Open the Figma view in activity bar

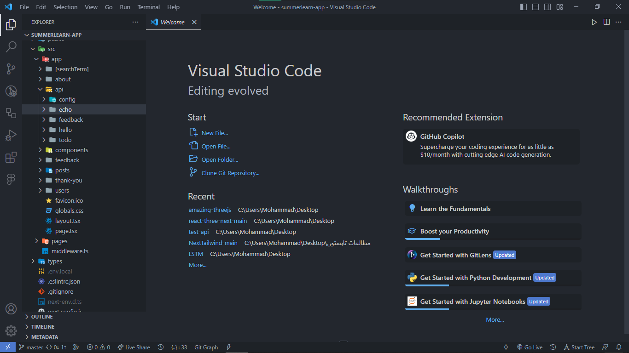11,179
